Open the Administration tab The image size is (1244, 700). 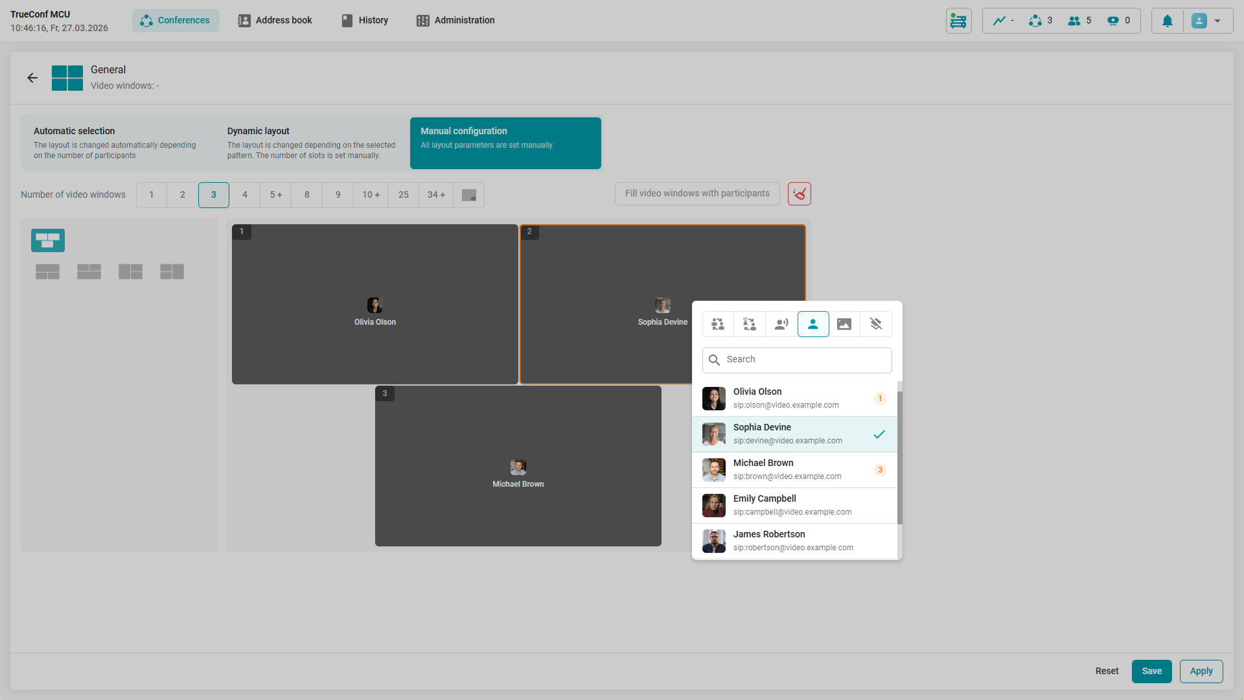(x=455, y=20)
